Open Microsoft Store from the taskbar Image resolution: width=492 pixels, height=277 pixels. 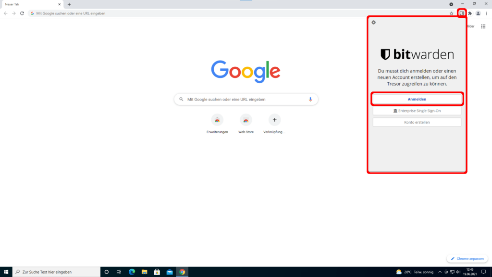[x=157, y=272]
